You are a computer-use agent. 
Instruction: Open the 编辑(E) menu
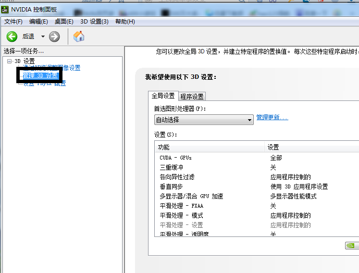coord(38,22)
